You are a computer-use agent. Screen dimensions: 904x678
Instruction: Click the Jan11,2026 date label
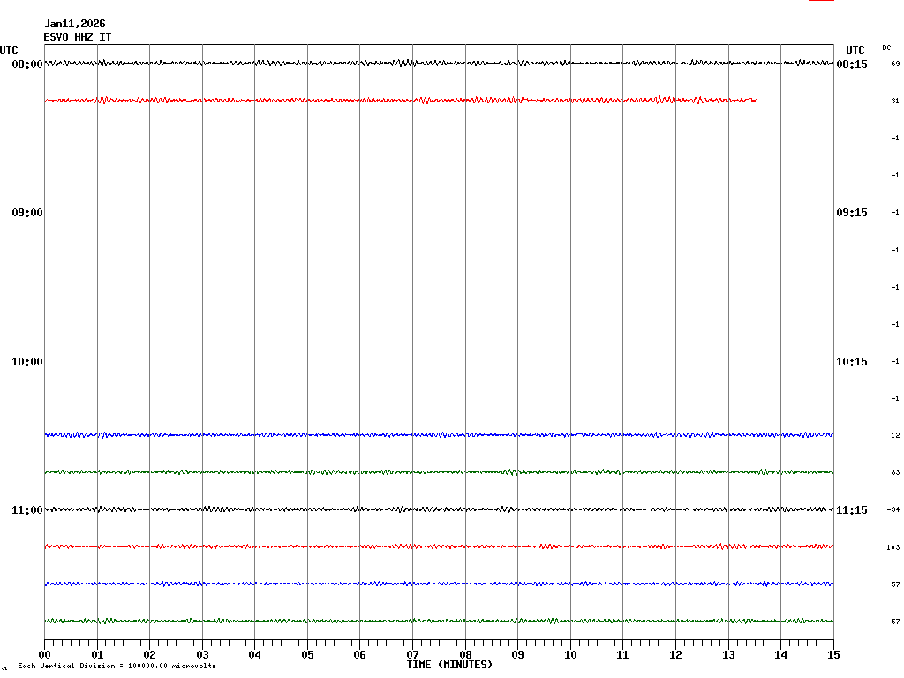(x=74, y=24)
